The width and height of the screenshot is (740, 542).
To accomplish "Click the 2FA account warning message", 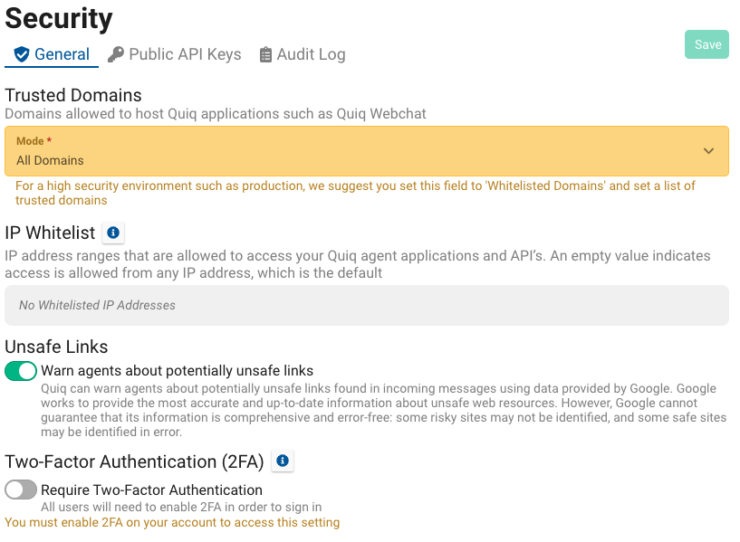I will click(x=172, y=522).
